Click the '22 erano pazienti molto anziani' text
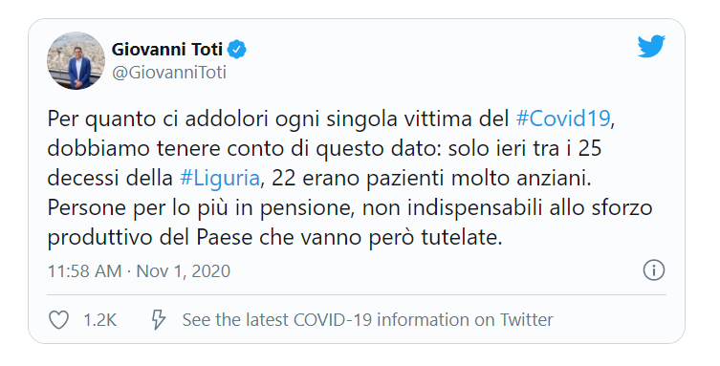Viewport: 720px width, 366px height. point(431,179)
